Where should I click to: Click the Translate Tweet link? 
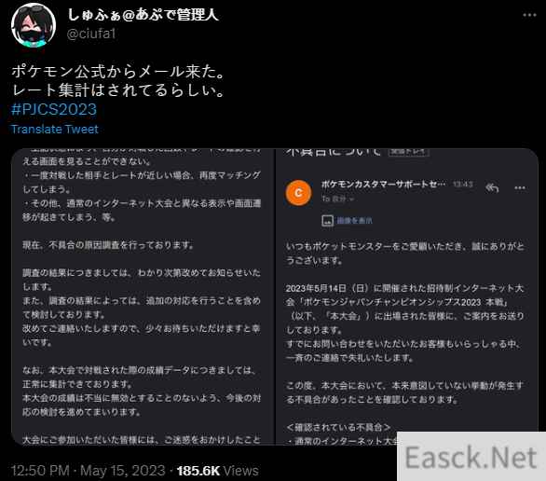coord(55,130)
